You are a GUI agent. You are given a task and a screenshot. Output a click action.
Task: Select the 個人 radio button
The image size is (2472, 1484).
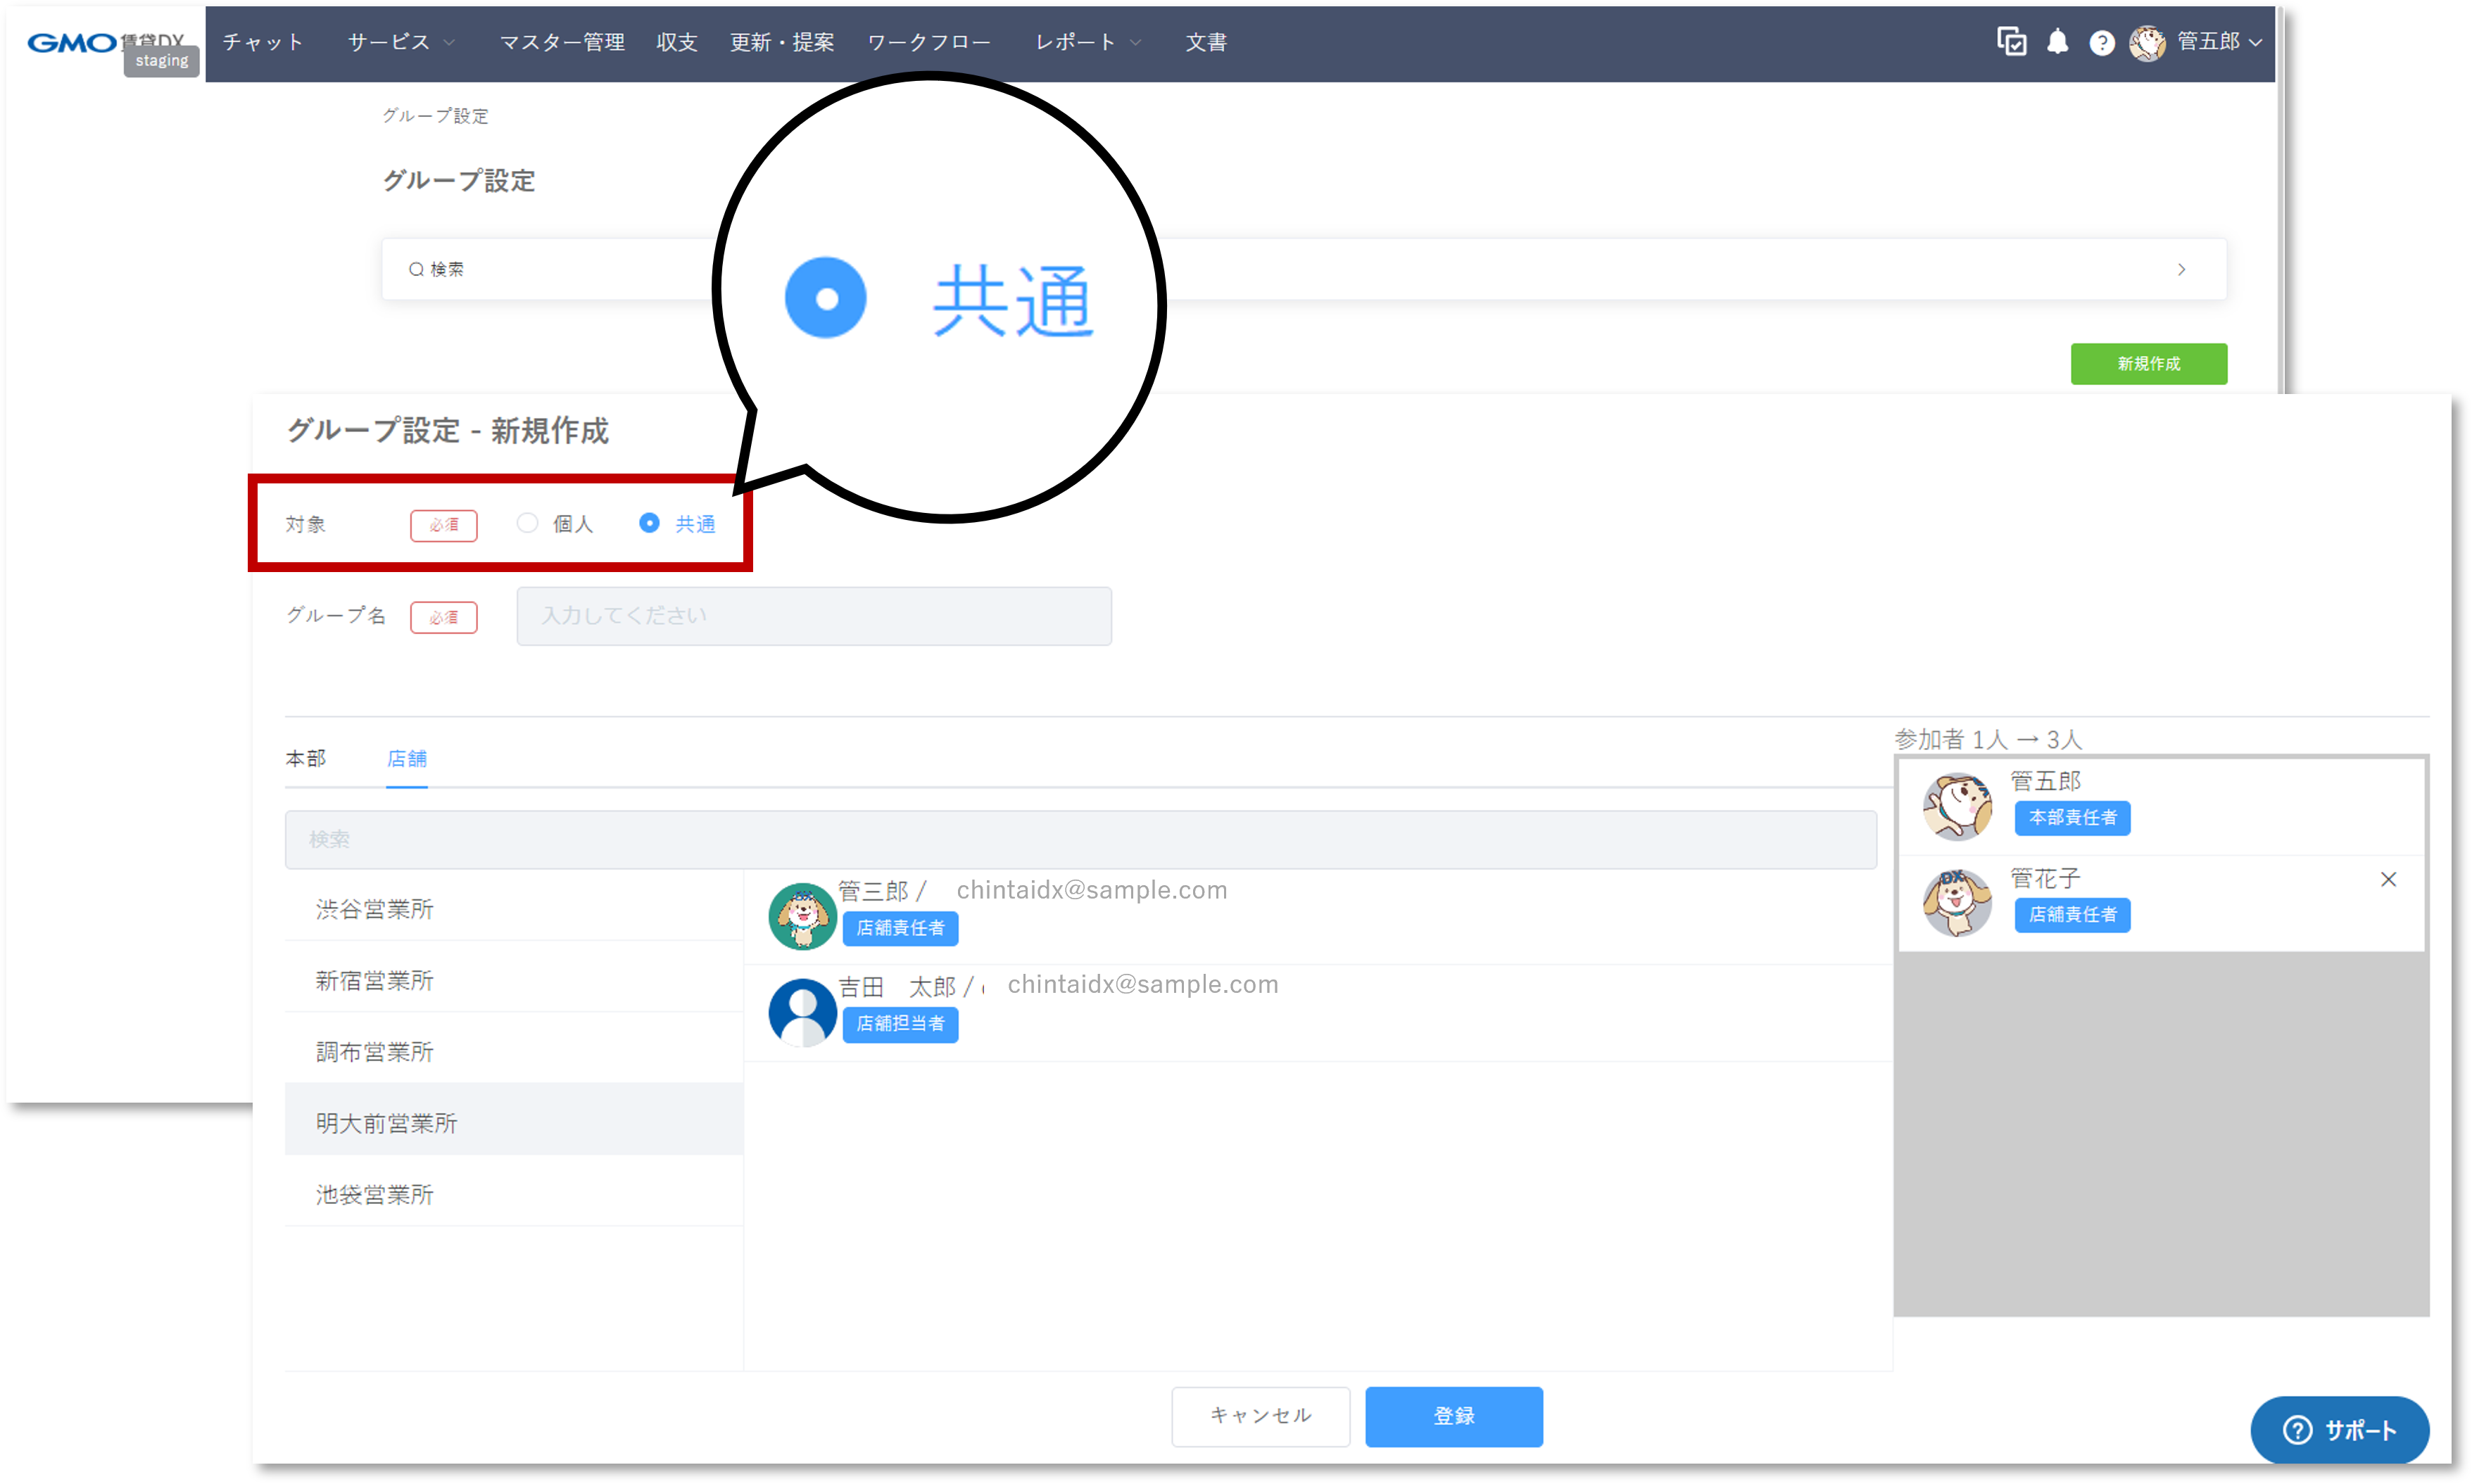[x=527, y=523]
